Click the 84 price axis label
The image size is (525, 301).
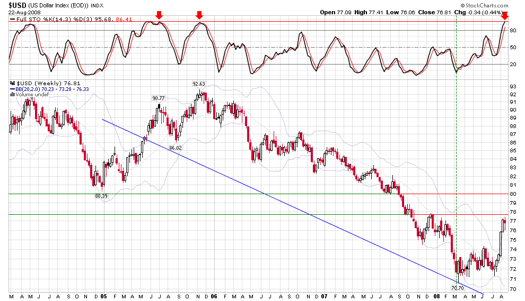513,159
